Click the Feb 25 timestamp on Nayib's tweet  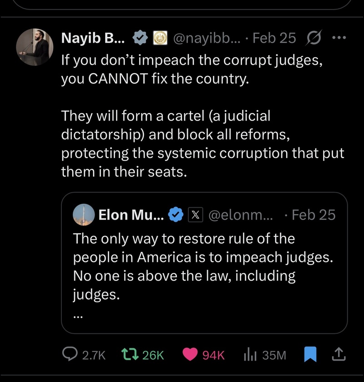coord(274,39)
